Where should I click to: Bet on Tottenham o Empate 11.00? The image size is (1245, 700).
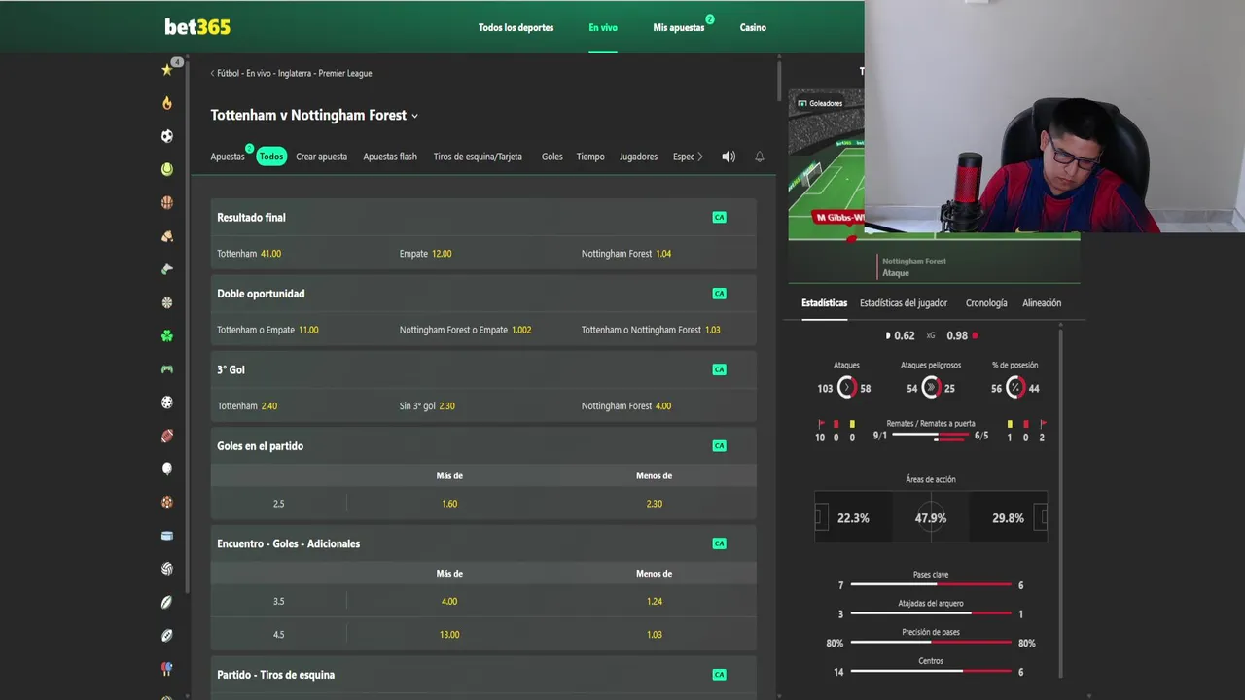coord(302,330)
